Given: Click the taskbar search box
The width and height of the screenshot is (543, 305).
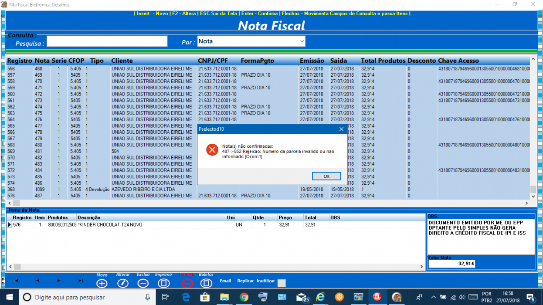Looking at the screenshot, I should (x=88, y=297).
